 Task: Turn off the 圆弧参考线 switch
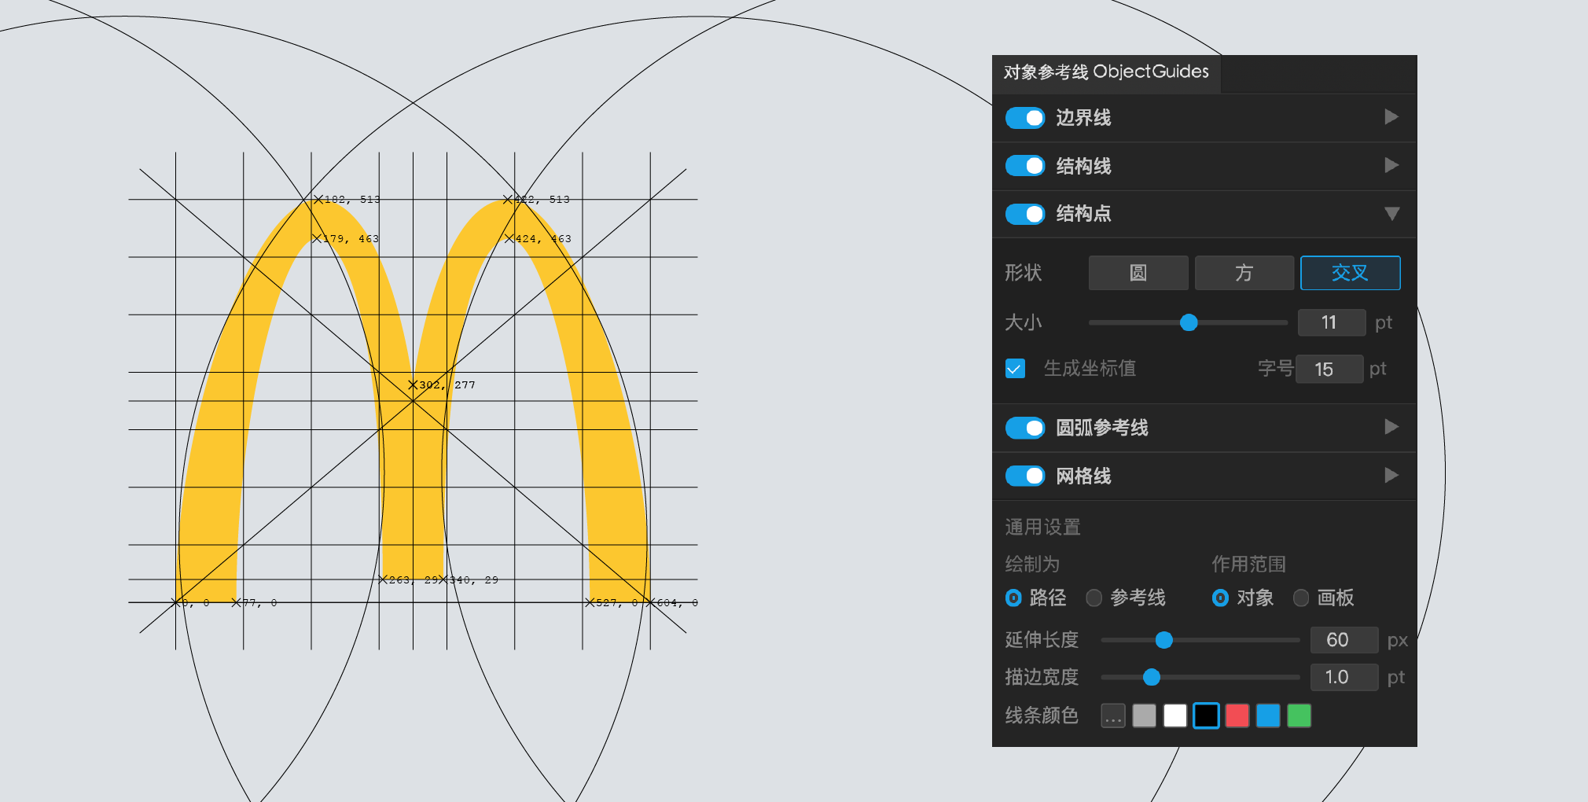pyautogui.click(x=1025, y=428)
